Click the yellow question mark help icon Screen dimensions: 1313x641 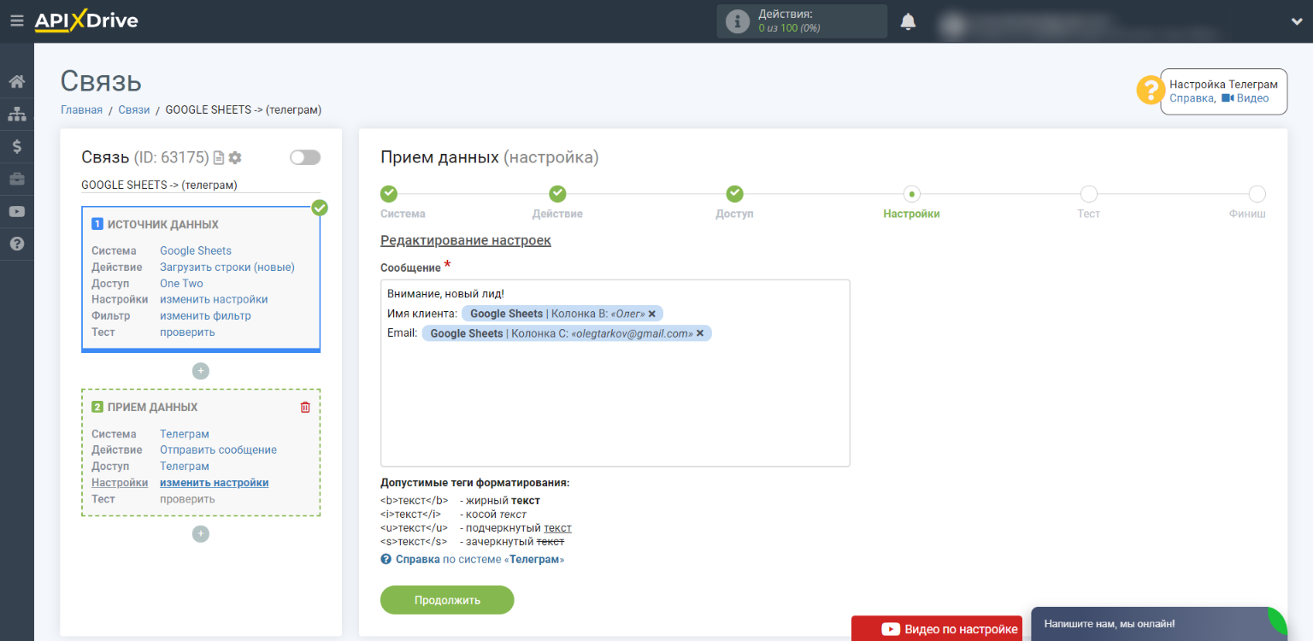(x=1151, y=91)
